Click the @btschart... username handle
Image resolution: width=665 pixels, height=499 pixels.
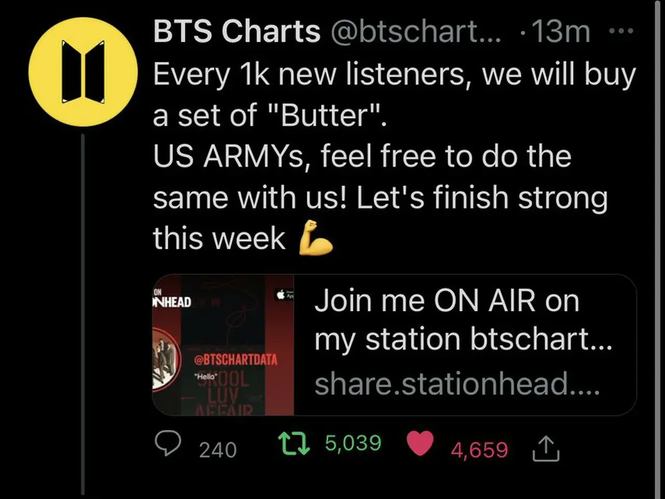pos(416,32)
